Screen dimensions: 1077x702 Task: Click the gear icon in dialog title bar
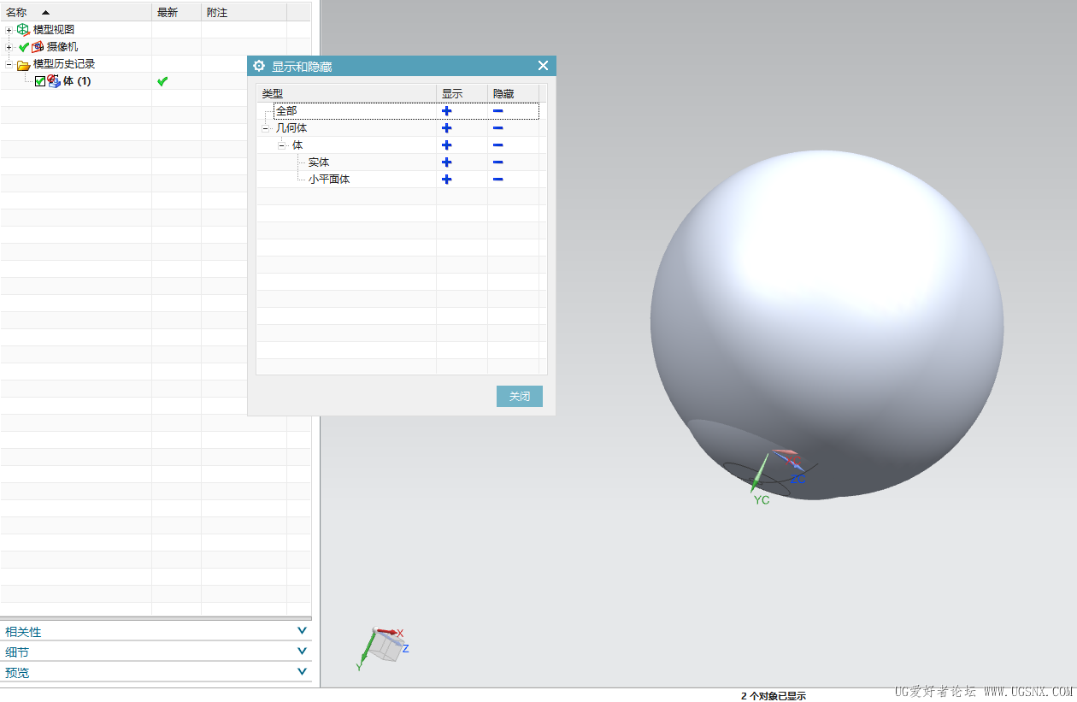260,66
